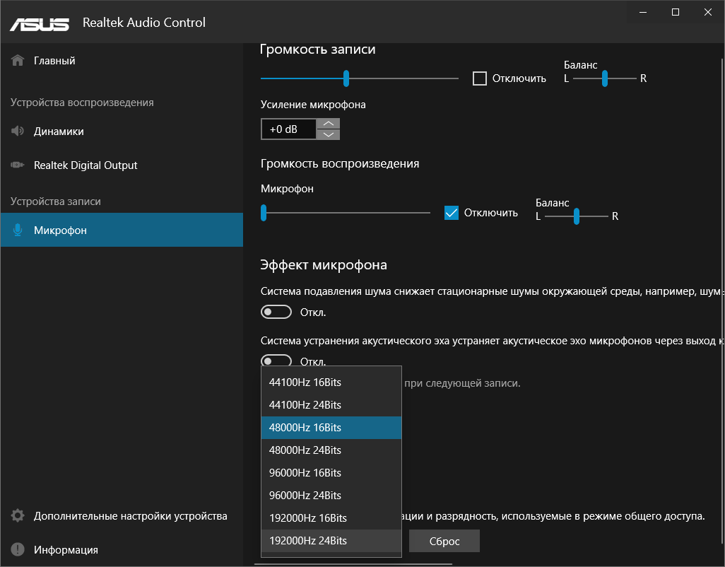Open the gear icon for additional device settings
725x567 pixels.
coord(18,516)
